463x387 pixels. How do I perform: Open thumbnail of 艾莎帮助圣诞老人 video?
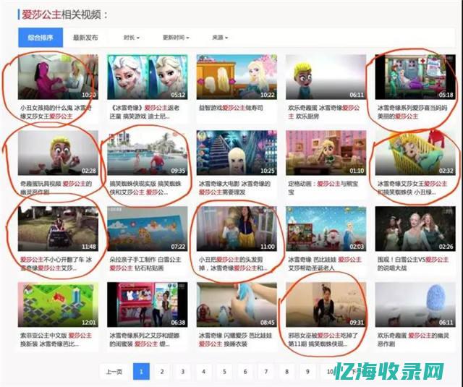click(x=326, y=229)
